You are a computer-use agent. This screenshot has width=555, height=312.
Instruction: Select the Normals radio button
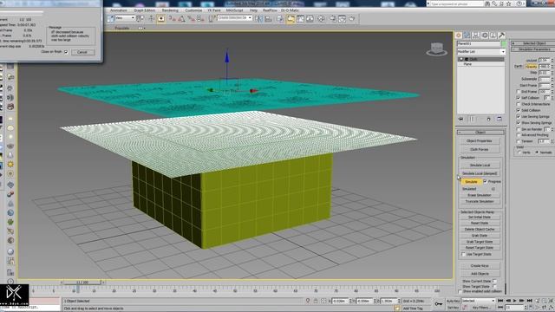coord(537,153)
